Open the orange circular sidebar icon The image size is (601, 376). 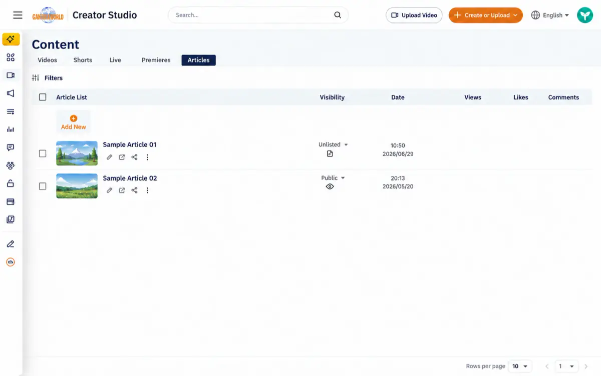click(11, 262)
